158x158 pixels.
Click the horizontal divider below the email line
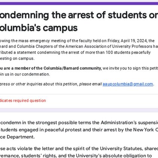(79, 94)
